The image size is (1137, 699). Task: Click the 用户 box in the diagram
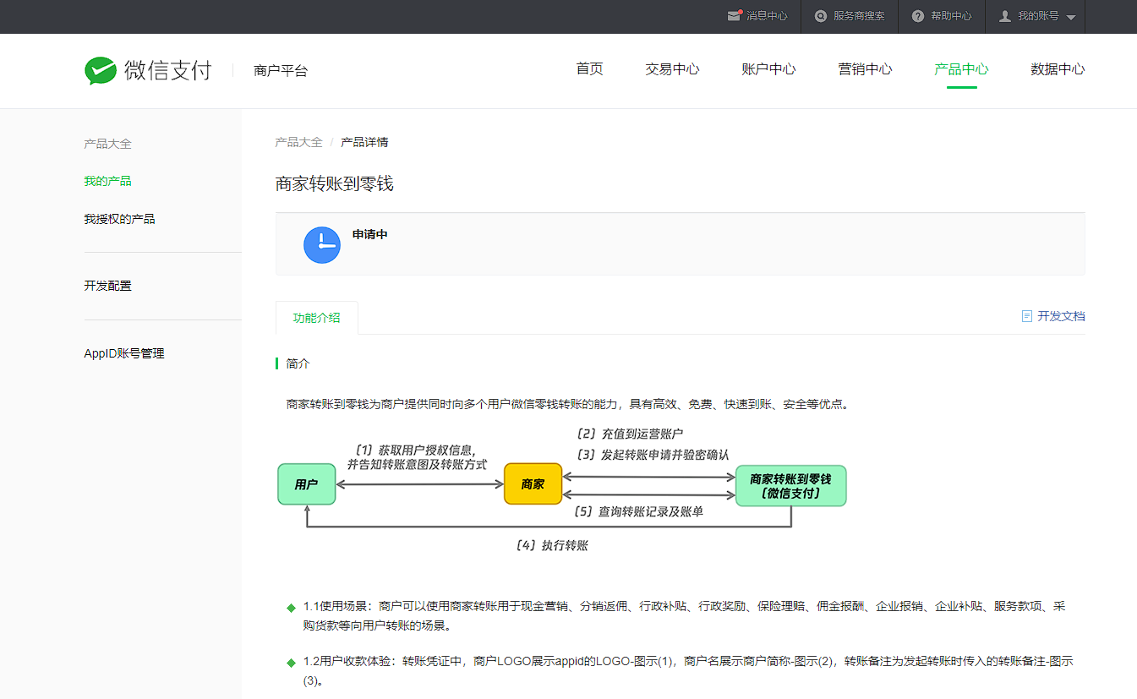tap(307, 484)
